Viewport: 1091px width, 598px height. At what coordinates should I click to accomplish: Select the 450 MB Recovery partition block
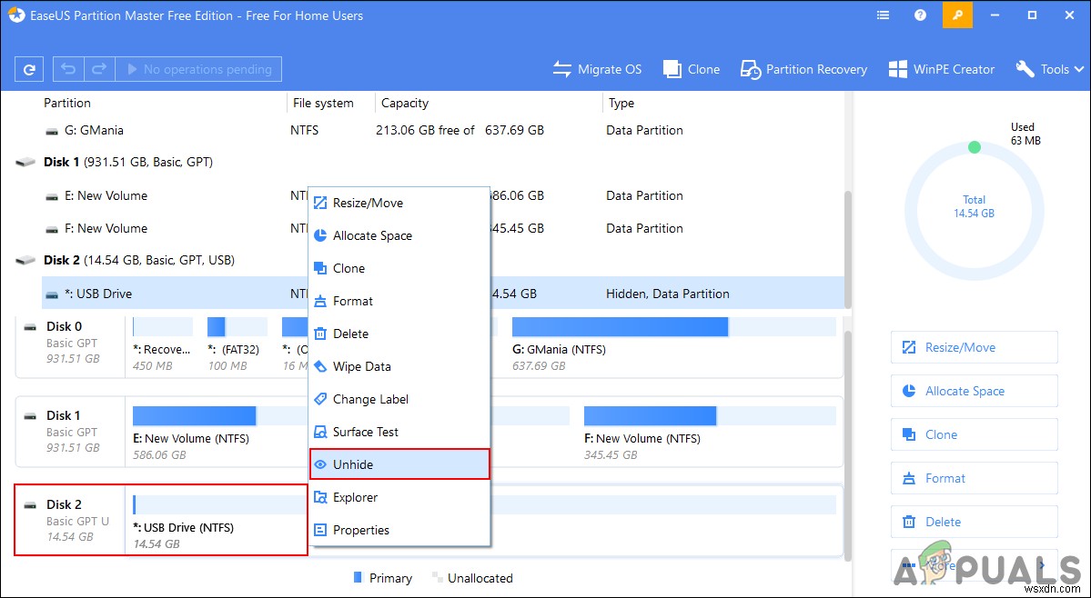(x=163, y=344)
